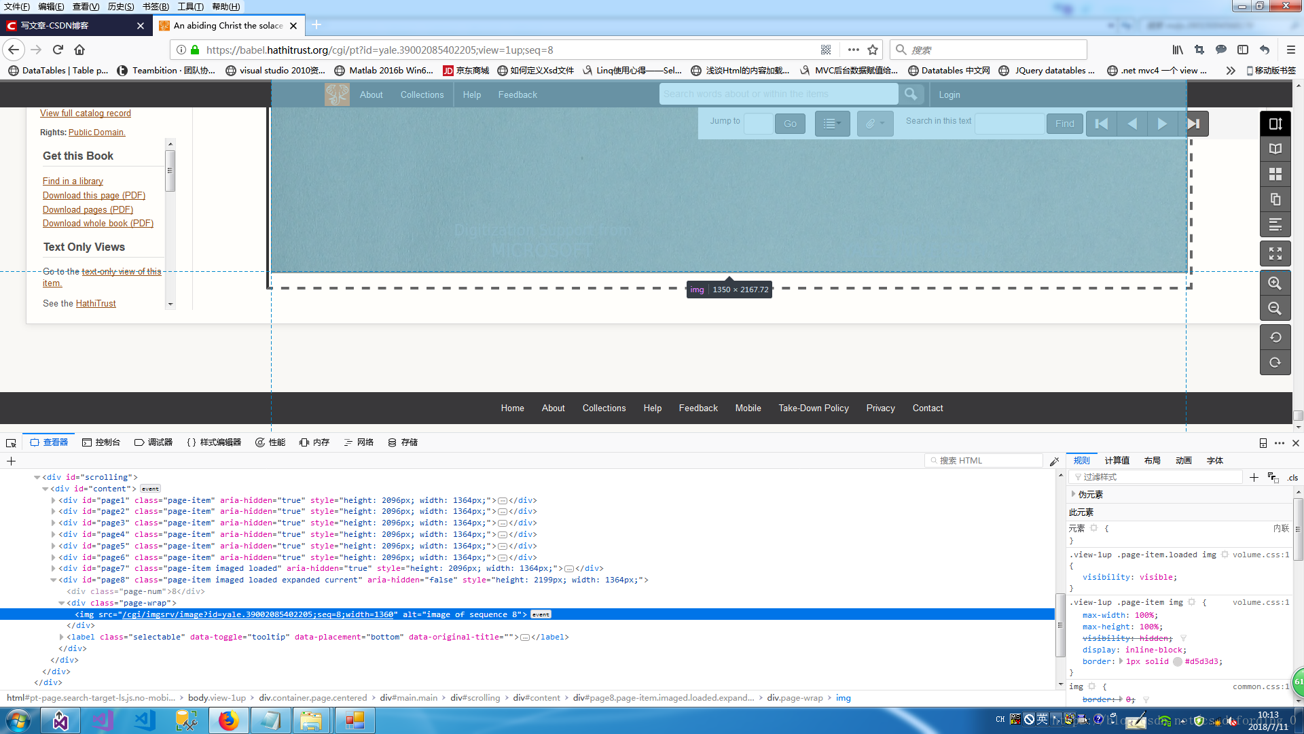Image resolution: width=1304 pixels, height=734 pixels.
Task: Toggle the .cls class panel
Action: click(1292, 477)
